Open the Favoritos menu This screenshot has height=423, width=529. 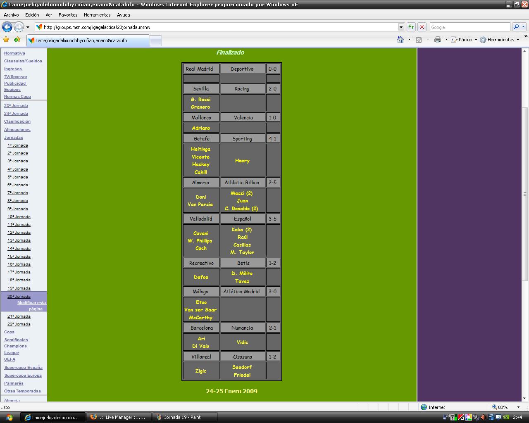[68, 15]
